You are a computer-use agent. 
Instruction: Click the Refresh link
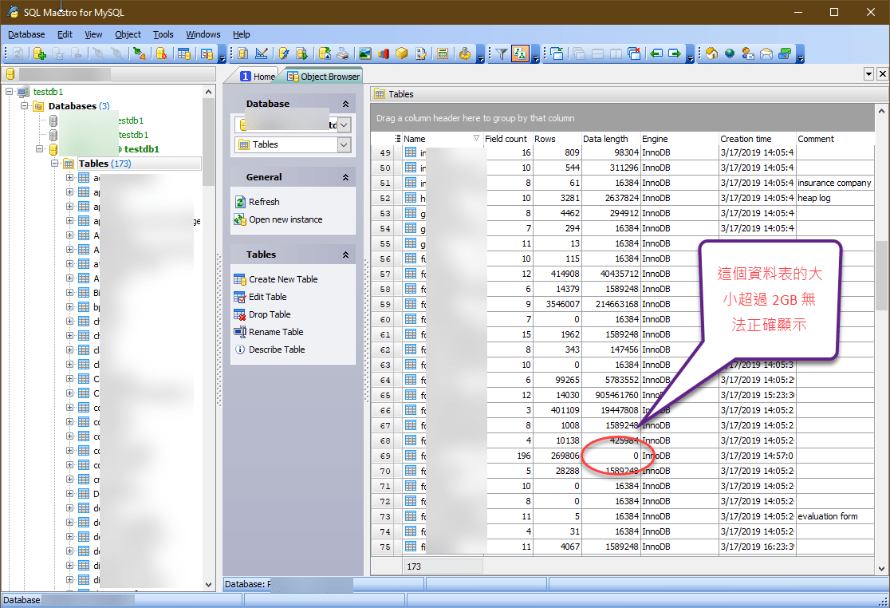[264, 202]
